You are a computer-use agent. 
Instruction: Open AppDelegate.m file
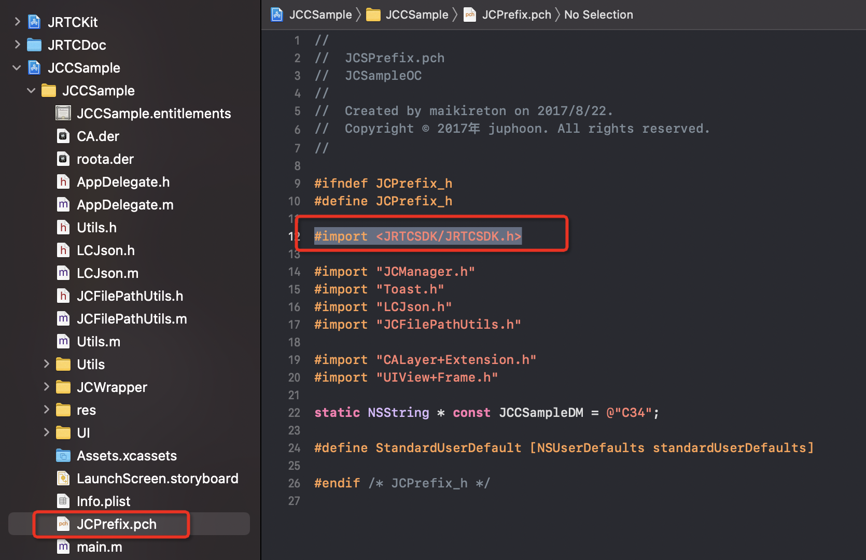pos(125,205)
